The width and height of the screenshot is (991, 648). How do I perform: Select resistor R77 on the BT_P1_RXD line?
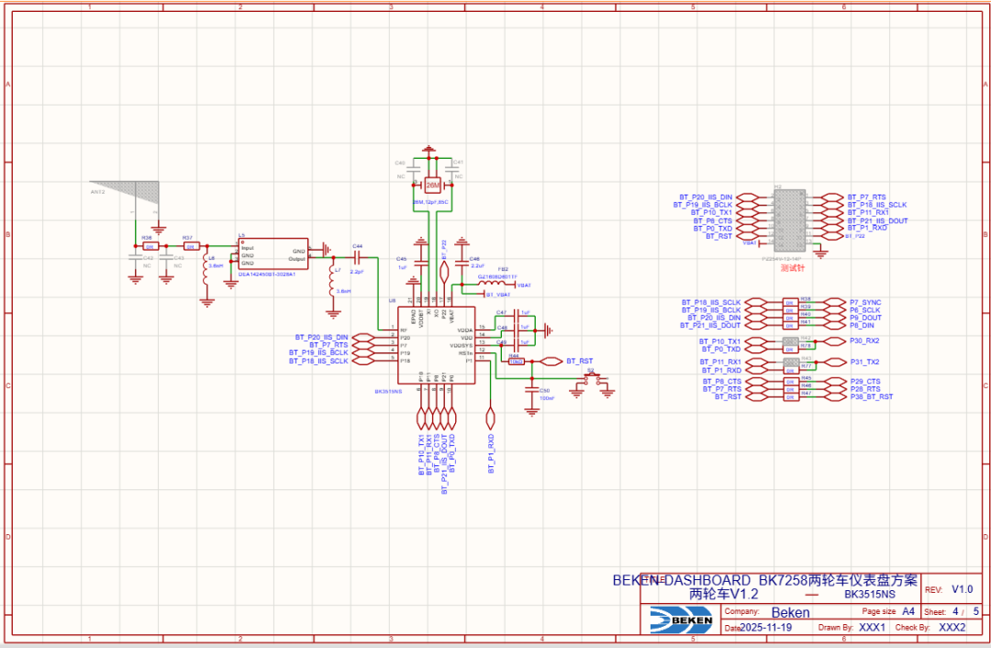click(790, 371)
